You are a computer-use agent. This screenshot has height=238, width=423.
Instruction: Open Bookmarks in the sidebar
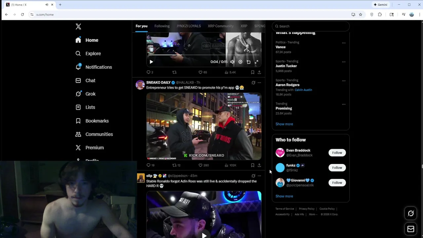[x=92, y=121]
